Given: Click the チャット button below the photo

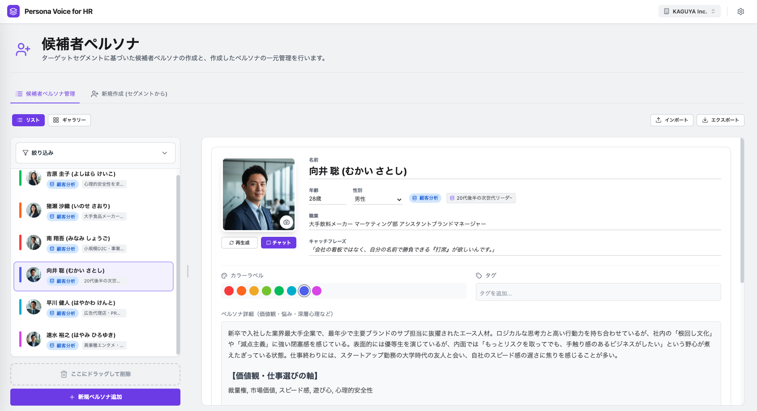Looking at the screenshot, I should pos(278,242).
